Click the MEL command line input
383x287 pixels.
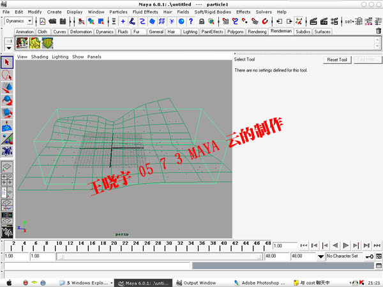(x=97, y=266)
